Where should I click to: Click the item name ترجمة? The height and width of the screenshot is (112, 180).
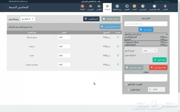pos(32,46)
